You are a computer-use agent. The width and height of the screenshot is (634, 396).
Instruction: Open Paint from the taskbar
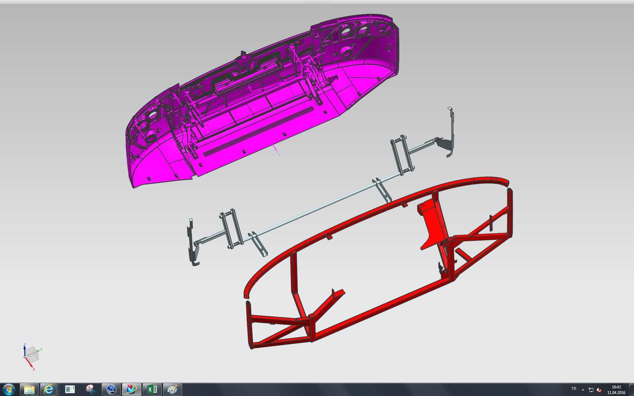tap(172, 390)
